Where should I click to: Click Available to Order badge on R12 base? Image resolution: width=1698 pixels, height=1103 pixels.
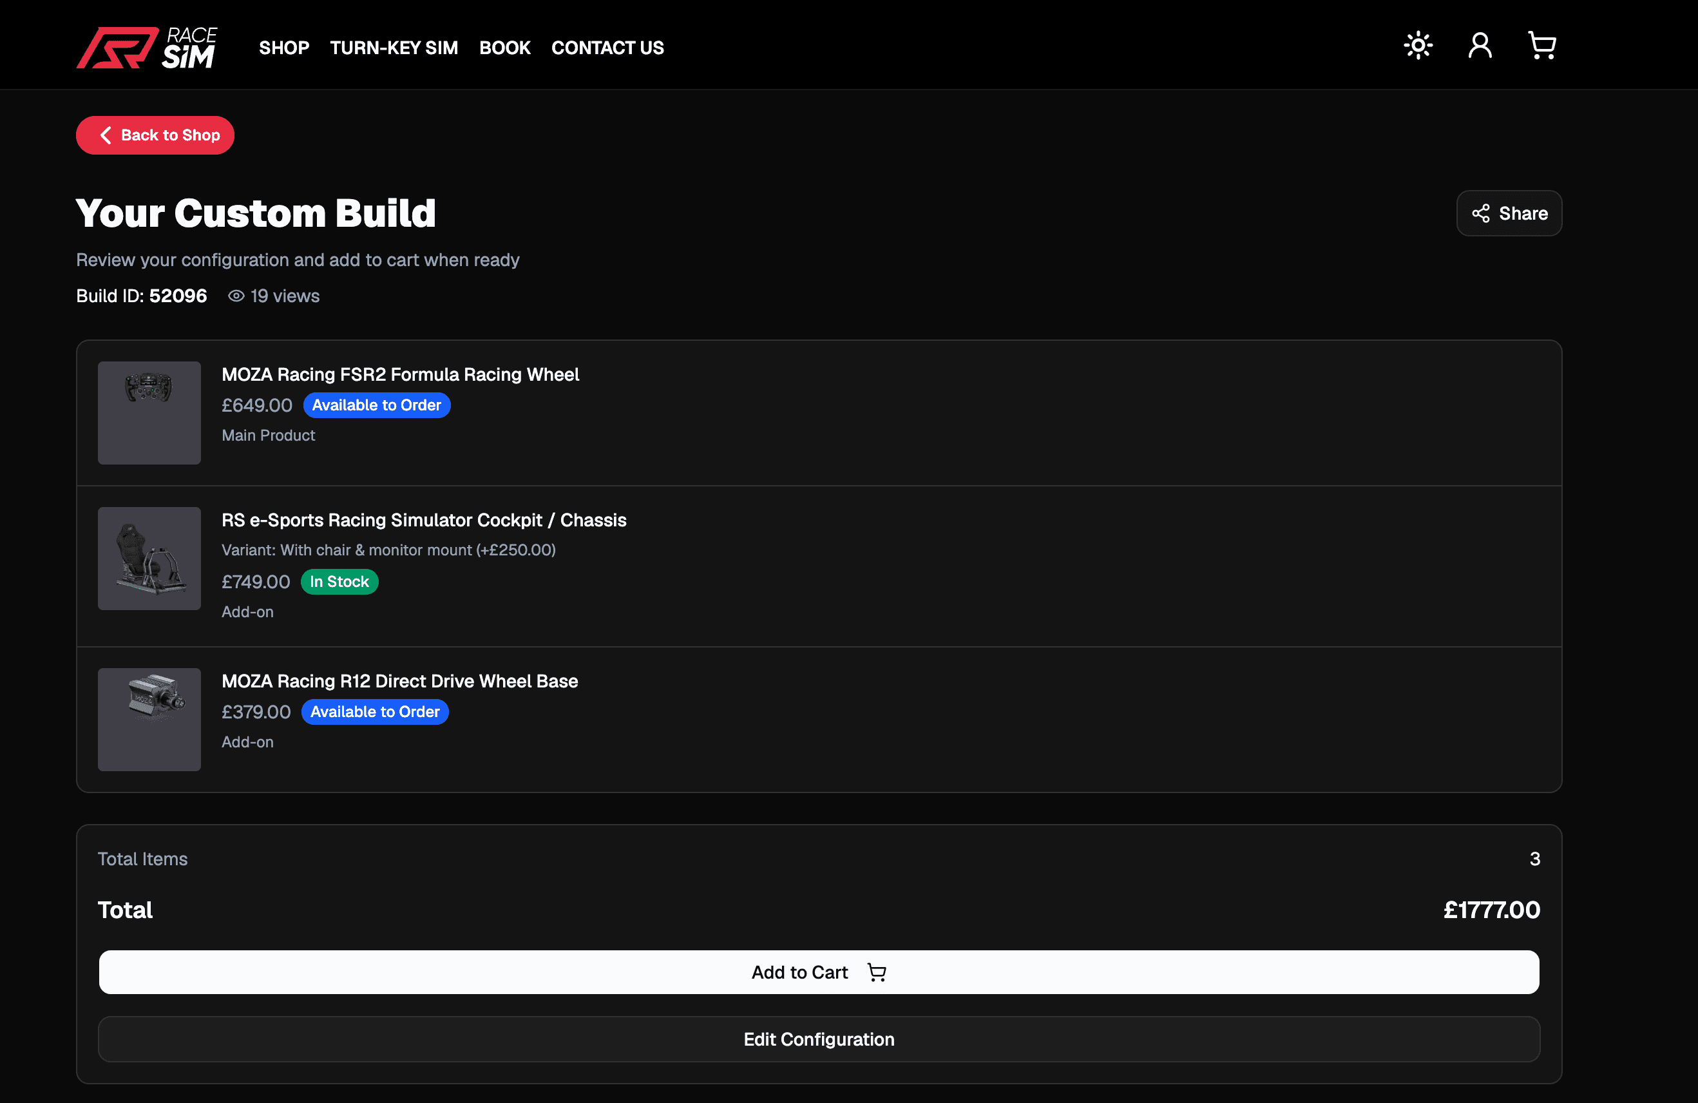click(376, 712)
